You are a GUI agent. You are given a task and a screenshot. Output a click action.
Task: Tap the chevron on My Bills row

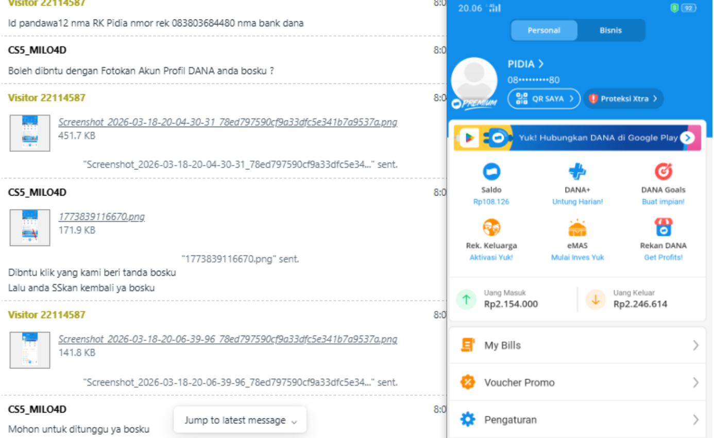[x=695, y=345]
